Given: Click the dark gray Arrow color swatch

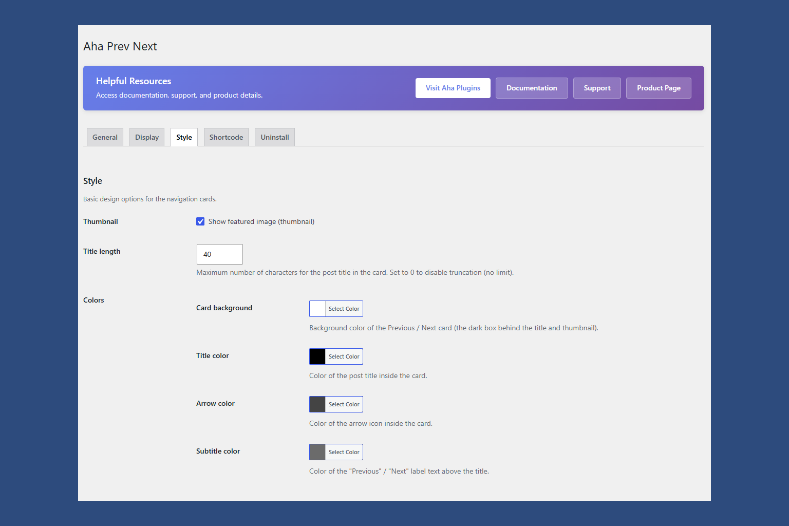Looking at the screenshot, I should pos(317,404).
